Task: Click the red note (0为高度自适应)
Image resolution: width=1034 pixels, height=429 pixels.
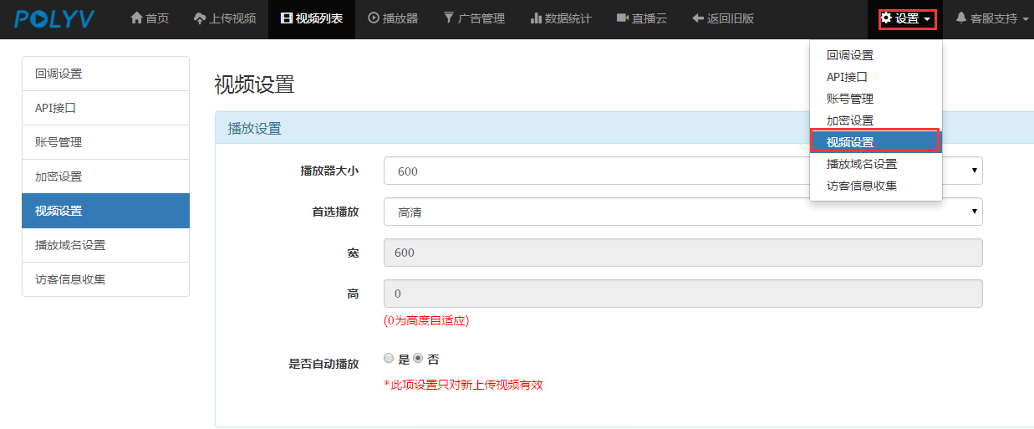Action: (426, 320)
